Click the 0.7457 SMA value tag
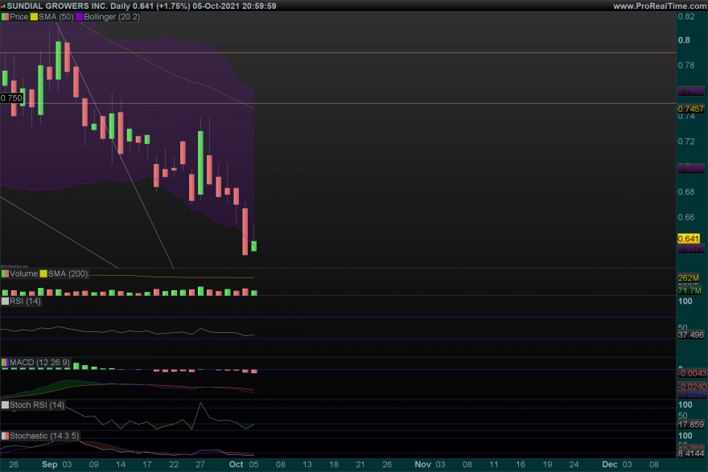Screen dimensions: 708x472 tap(691, 109)
